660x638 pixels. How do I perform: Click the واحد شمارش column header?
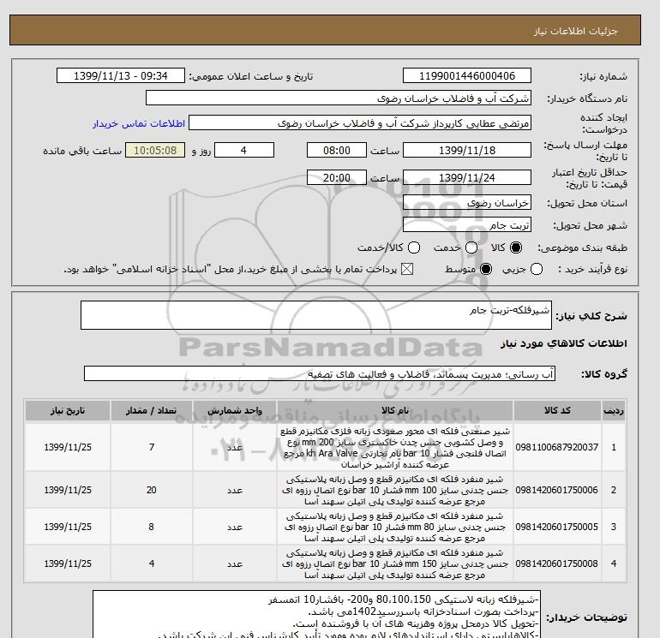(235, 411)
